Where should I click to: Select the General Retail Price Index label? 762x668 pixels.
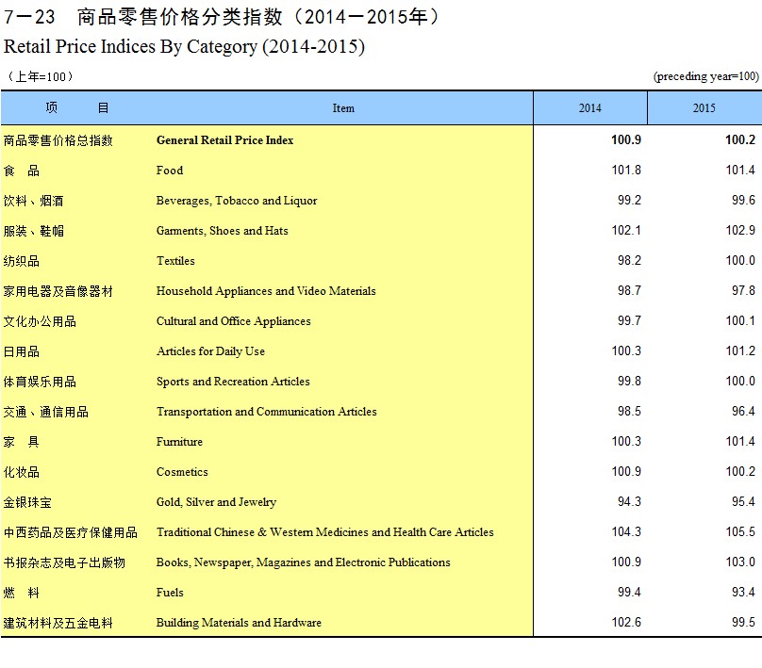coord(224,140)
